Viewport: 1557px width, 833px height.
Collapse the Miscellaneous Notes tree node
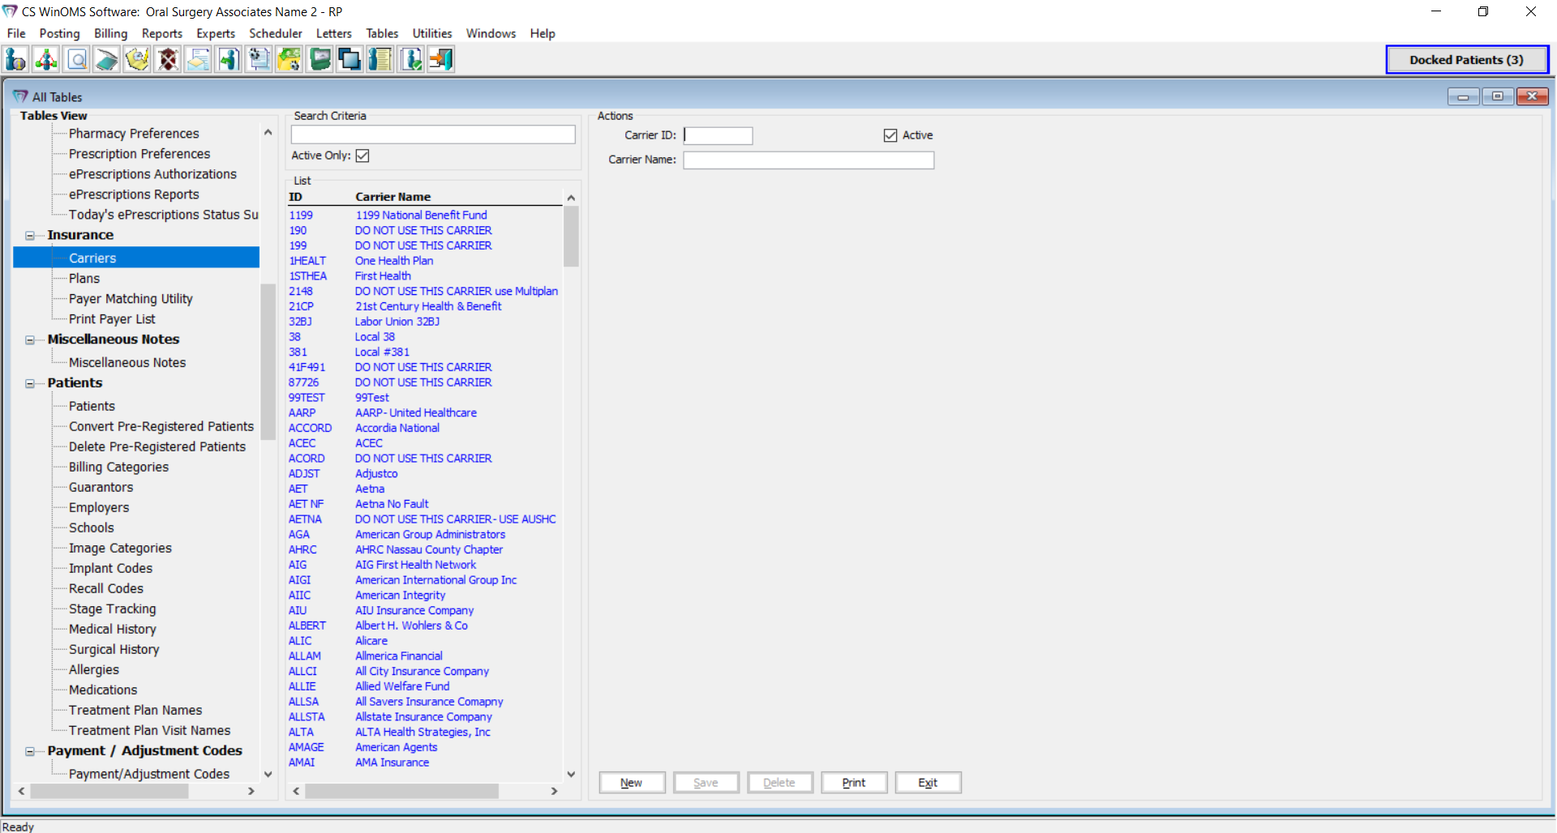pos(30,340)
